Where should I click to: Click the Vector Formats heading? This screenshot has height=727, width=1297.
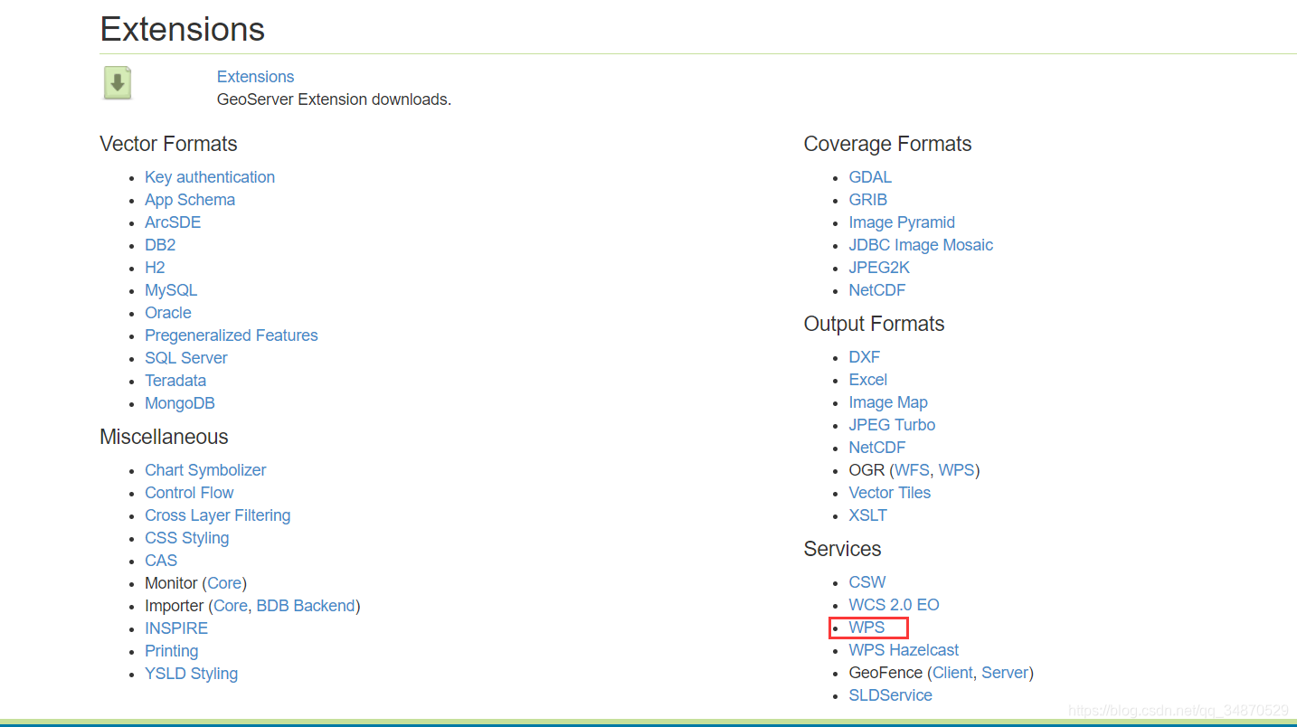[x=168, y=144]
